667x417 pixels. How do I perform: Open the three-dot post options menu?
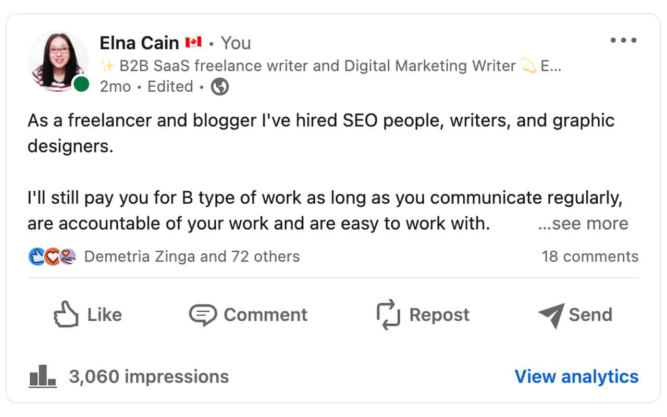[624, 40]
